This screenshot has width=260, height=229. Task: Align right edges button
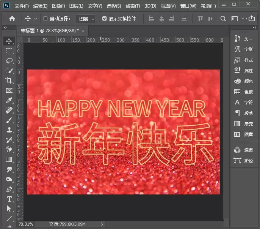[x=171, y=19]
